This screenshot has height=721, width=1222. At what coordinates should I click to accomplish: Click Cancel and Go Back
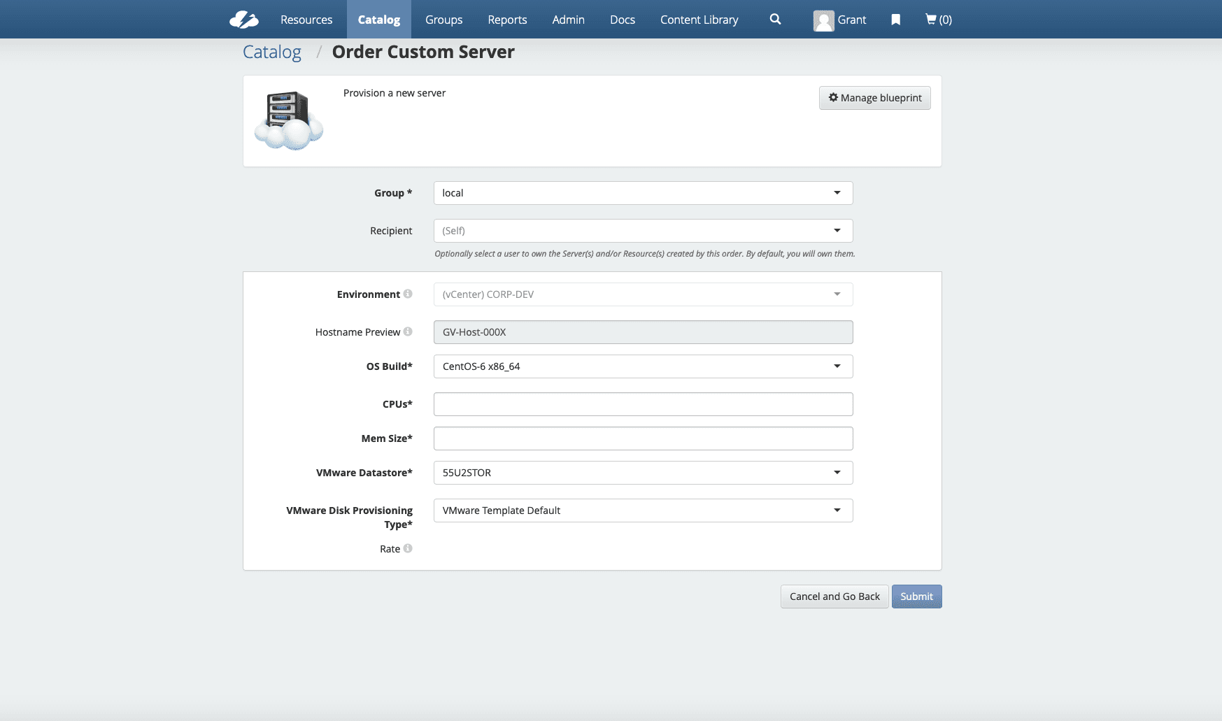coord(834,597)
